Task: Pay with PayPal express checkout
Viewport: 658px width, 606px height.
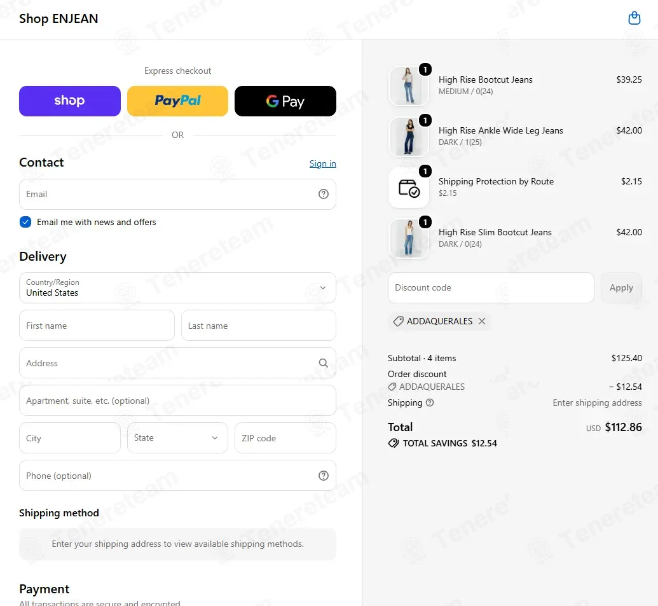Action: coord(177,101)
